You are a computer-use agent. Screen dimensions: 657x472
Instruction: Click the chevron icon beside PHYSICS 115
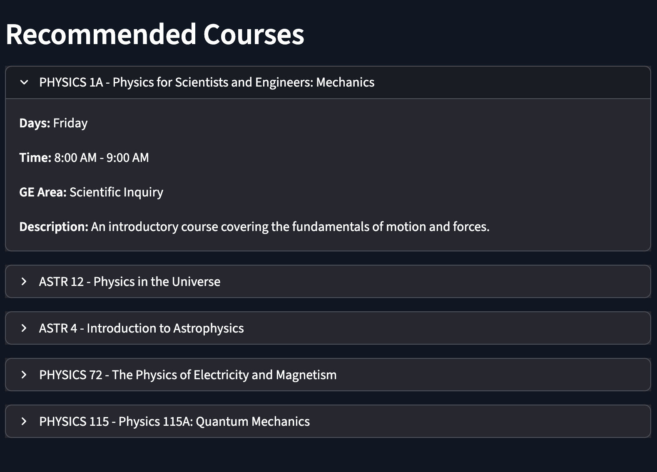click(x=24, y=422)
